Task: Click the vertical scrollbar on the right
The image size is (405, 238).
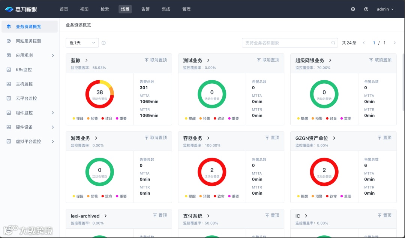Action: [x=403, y=82]
